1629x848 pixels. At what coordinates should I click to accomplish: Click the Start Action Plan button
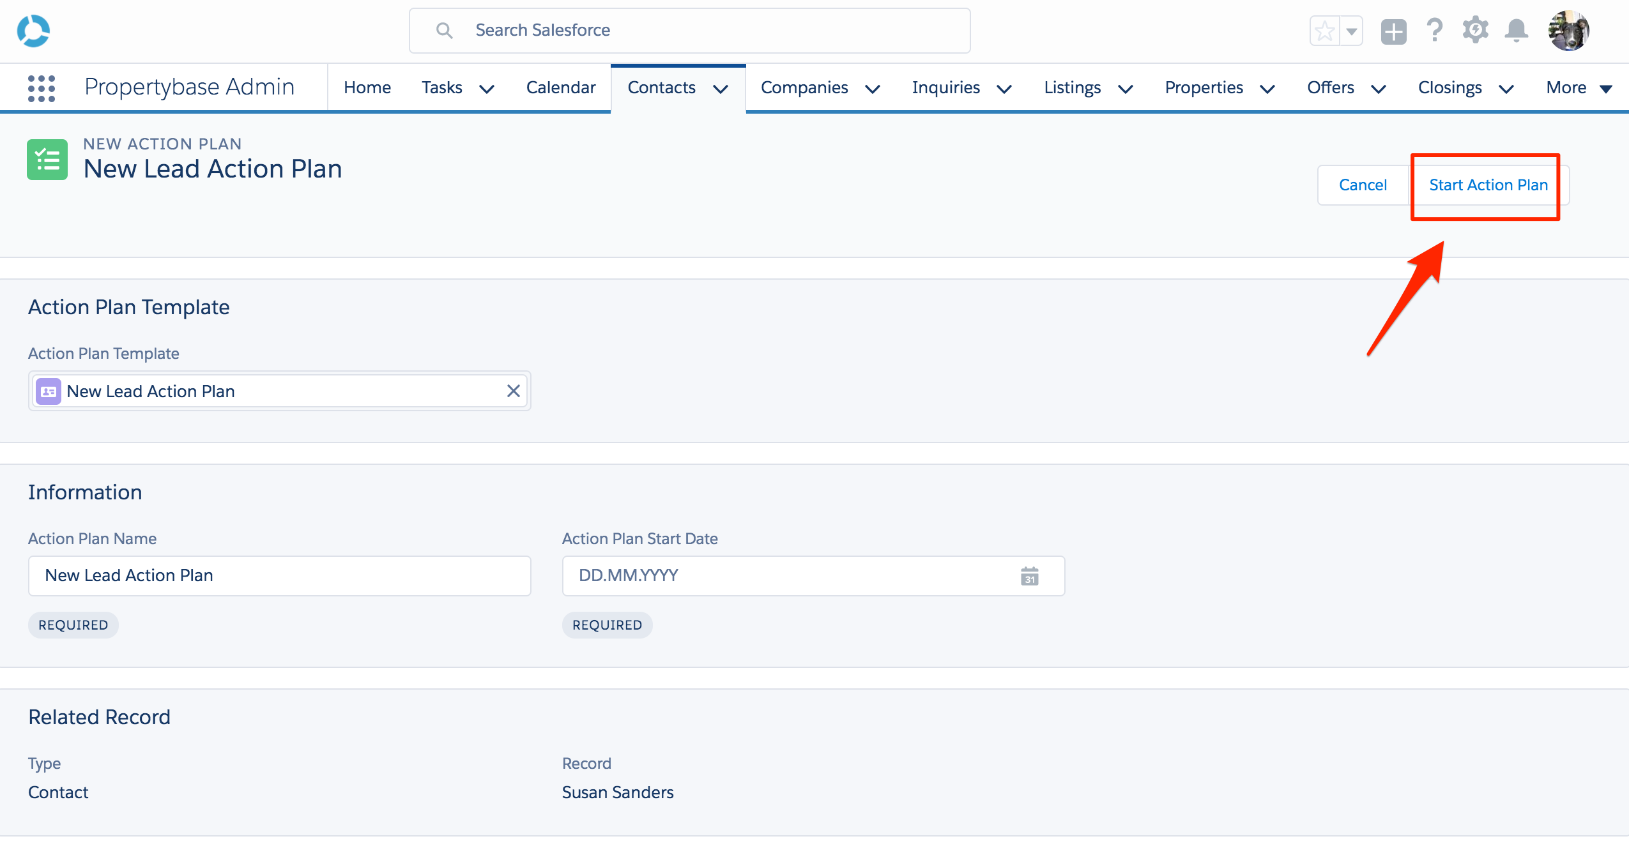point(1488,185)
